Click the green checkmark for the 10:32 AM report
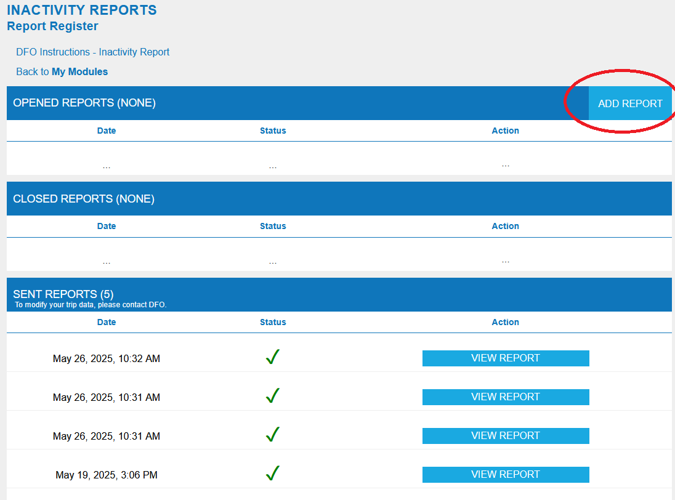The width and height of the screenshot is (675, 500). pos(273,357)
